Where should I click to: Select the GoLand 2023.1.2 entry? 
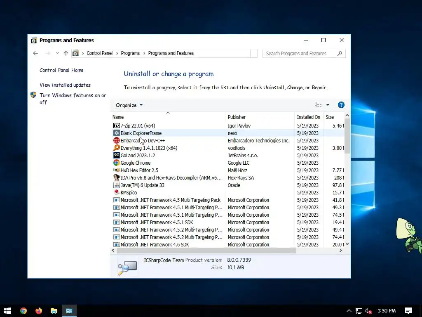point(138,155)
